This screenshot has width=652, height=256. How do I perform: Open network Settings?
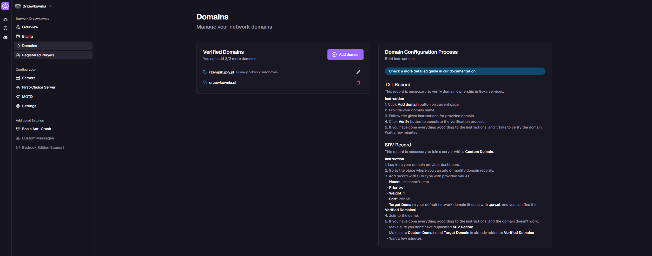pos(29,106)
